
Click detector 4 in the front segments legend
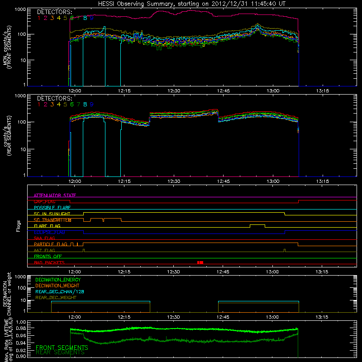(x=59, y=18)
